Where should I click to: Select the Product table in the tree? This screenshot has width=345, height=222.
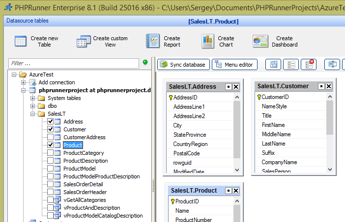point(73,145)
